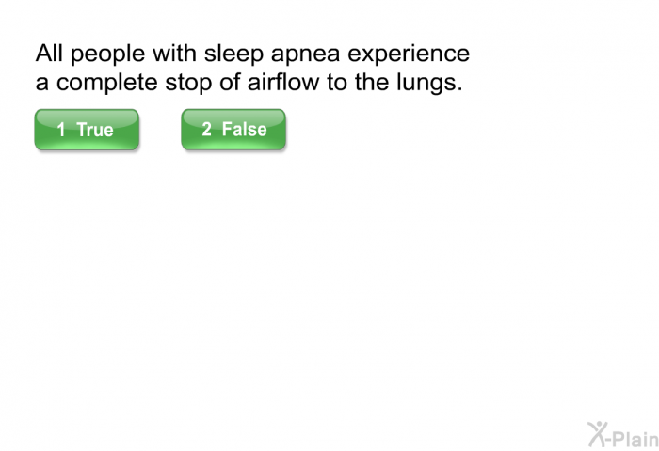Click the word "stop" in the statement
This screenshot has height=451, width=659.
coord(188,83)
